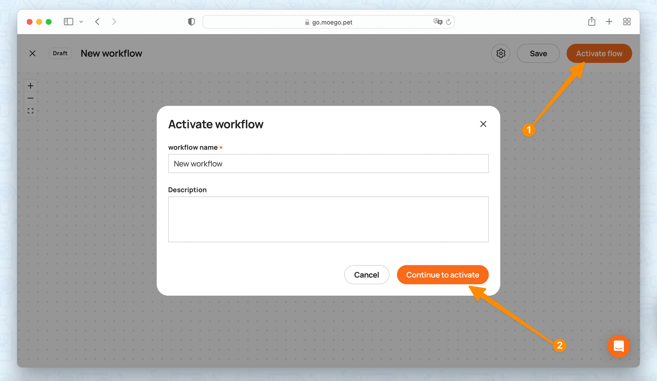
Task: Cancel the workflow activation
Action: (x=367, y=275)
